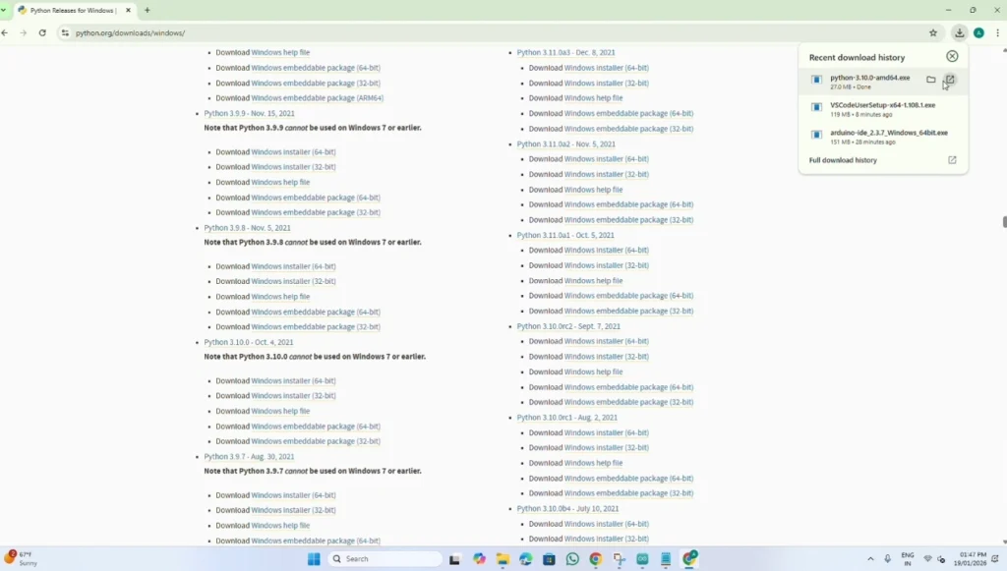1007x571 pixels.
Task: Click the python.org address bar
Action: [492, 32]
